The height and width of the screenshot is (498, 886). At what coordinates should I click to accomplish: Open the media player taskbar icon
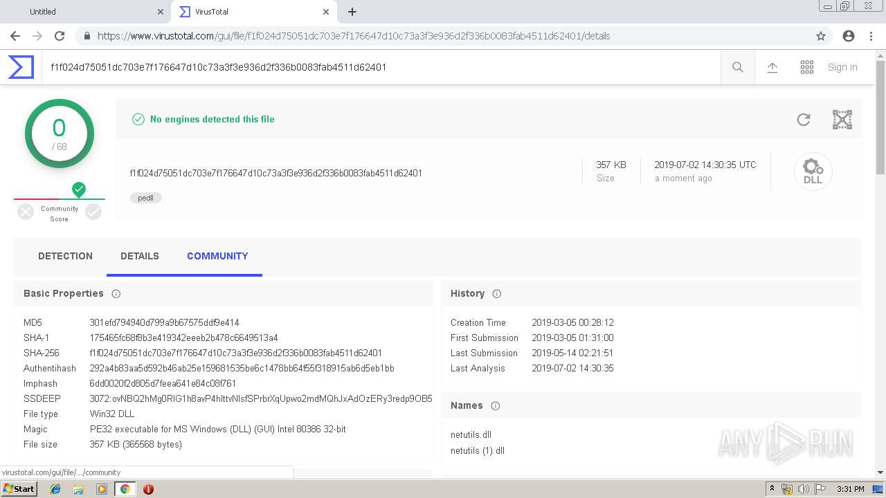pyautogui.click(x=102, y=489)
